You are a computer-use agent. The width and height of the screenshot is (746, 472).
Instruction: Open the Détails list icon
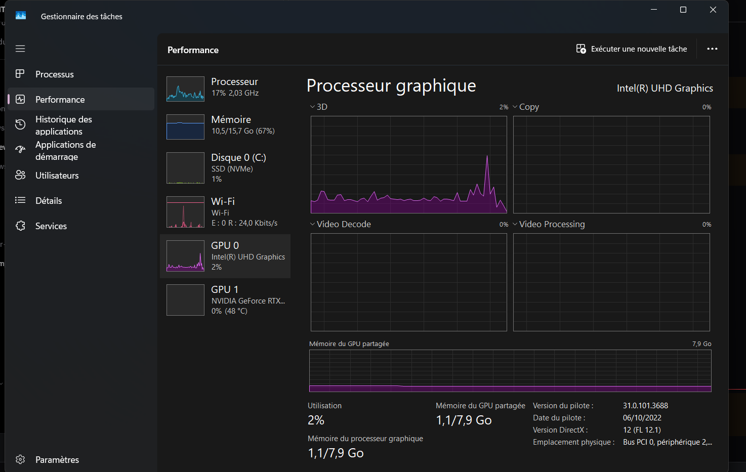tap(20, 200)
